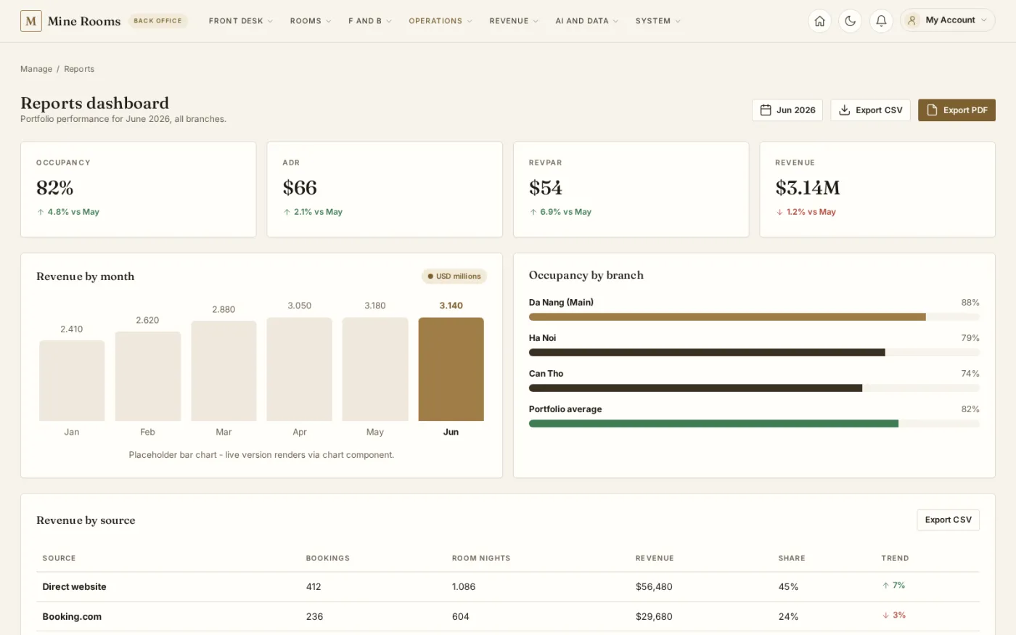Click the 45% share cell
1016x635 pixels.
[789, 587]
